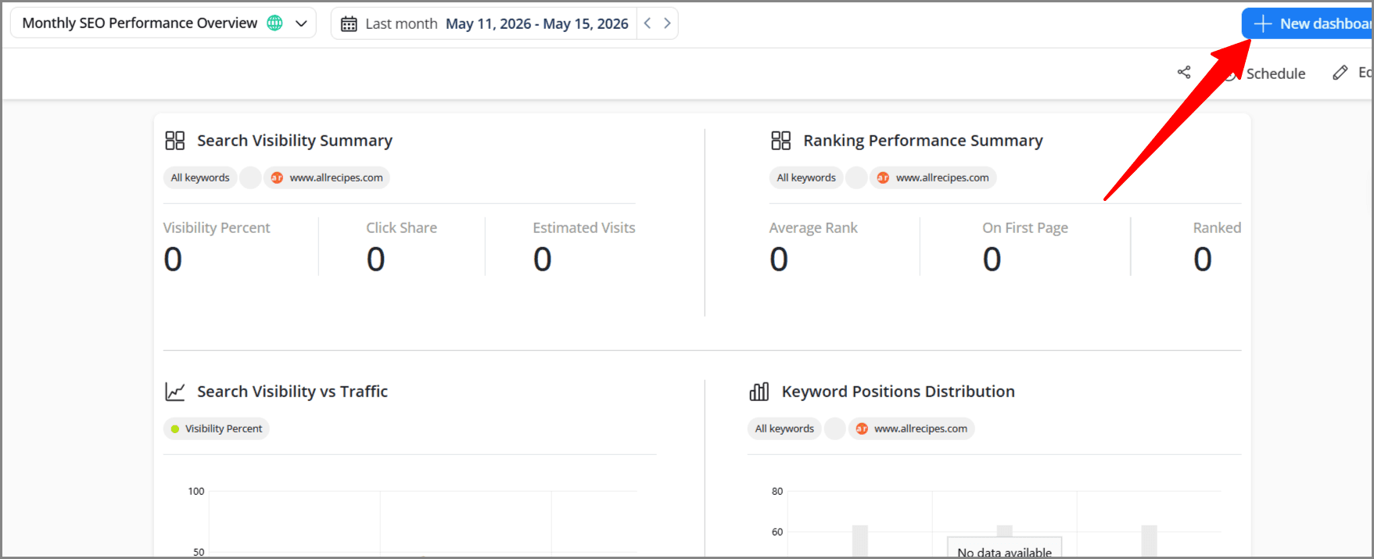This screenshot has width=1374, height=559.
Task: Click the 0 value under Estimated Visits
Action: (543, 260)
